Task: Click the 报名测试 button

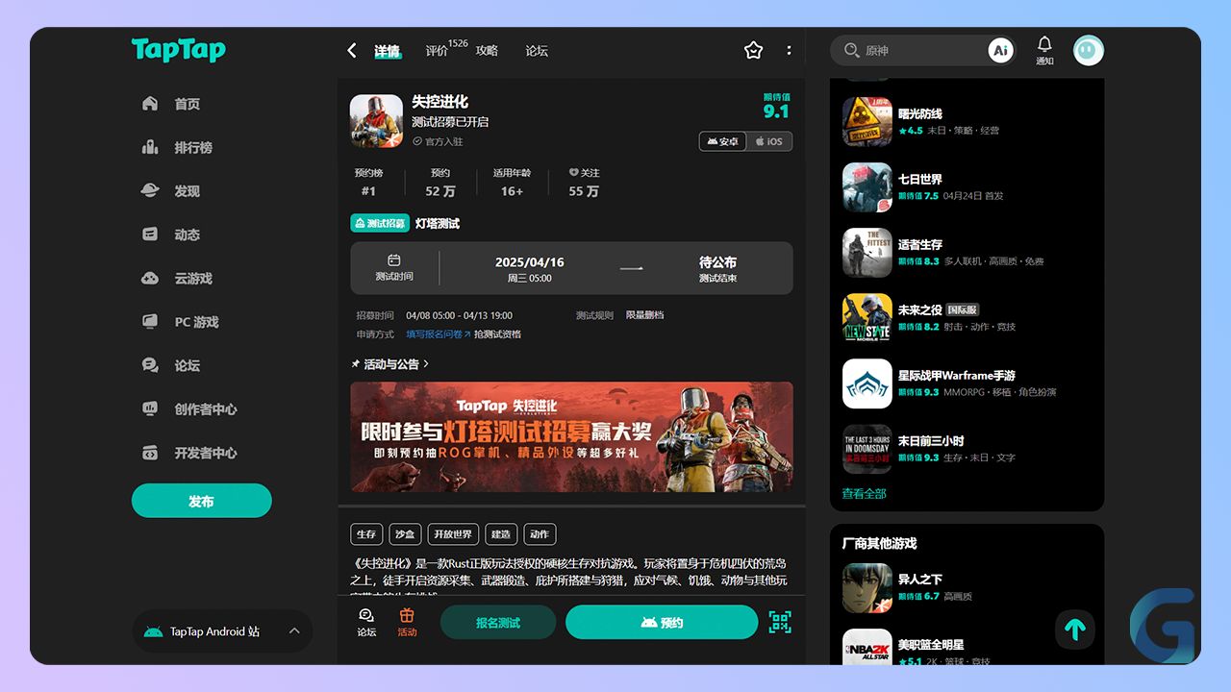Action: coord(498,622)
